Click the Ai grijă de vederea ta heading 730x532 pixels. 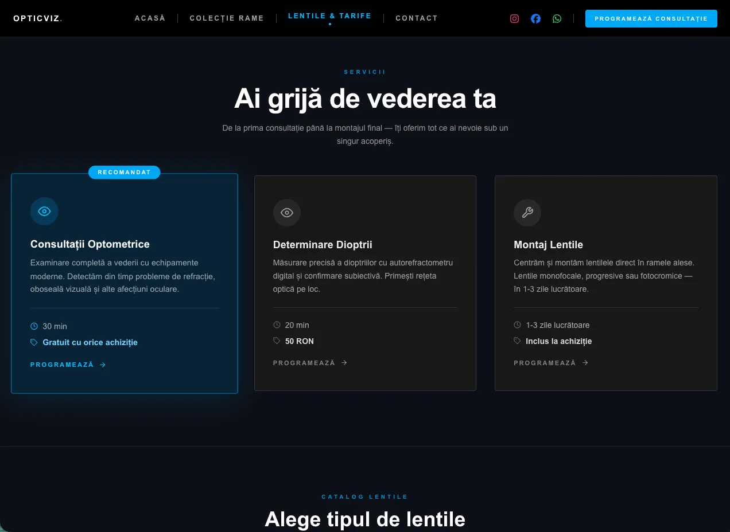click(365, 99)
